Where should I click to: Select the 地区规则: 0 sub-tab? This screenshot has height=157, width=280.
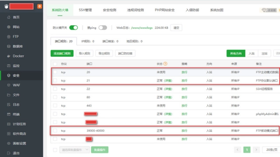coord(134,41)
